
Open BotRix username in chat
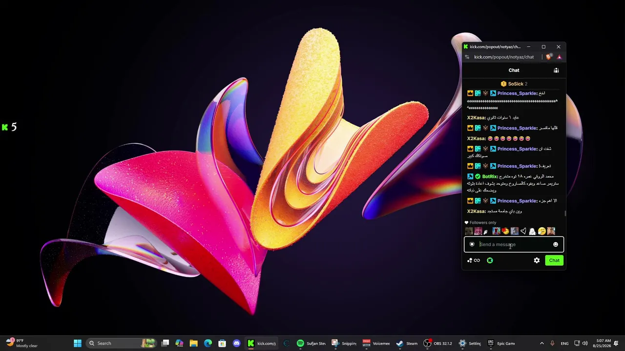click(x=490, y=176)
